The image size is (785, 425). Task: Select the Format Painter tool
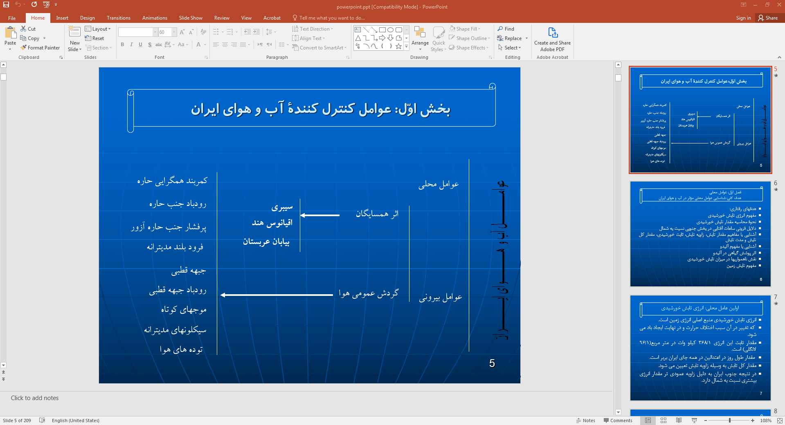click(x=40, y=48)
